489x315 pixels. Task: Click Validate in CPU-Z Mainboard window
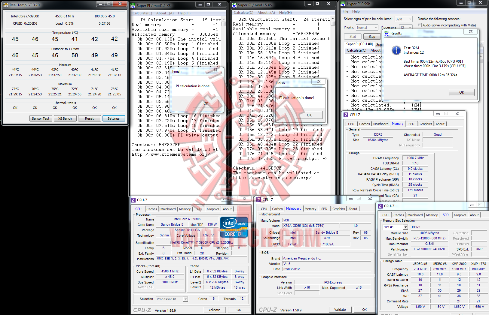340,310
